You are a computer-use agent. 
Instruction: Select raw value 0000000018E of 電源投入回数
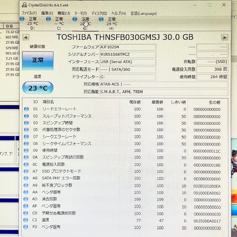pyautogui.click(x=207, y=165)
